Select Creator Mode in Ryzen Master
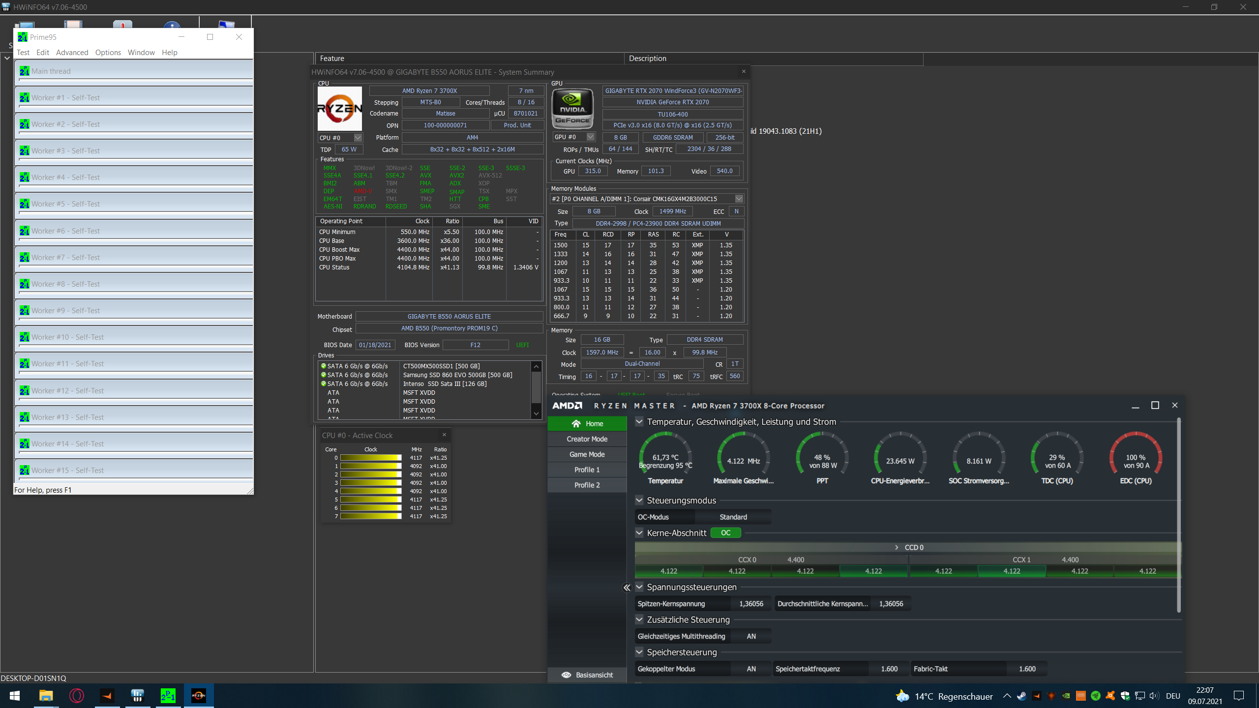The width and height of the screenshot is (1259, 708). coord(587,439)
